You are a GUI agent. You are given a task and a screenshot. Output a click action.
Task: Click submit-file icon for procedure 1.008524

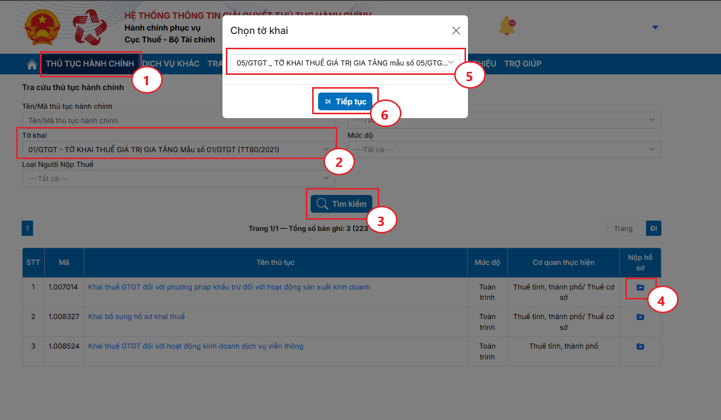coord(640,347)
